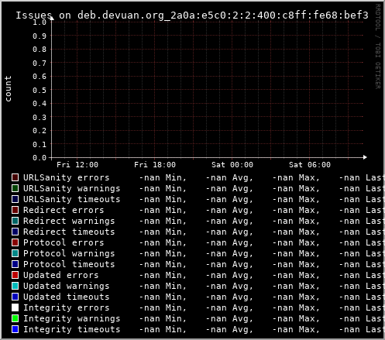
Task: Click the Updated errors bright red swatch
Action: [15, 275]
